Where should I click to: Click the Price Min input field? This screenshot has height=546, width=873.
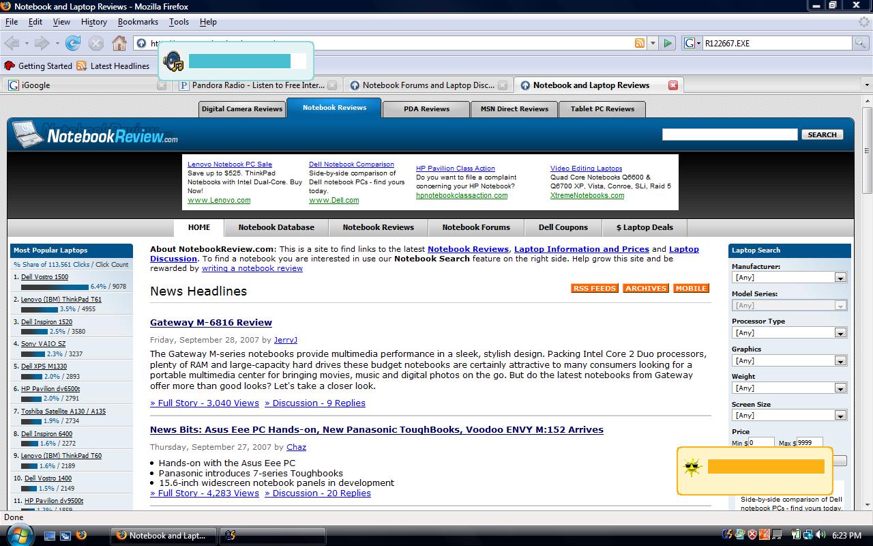762,442
